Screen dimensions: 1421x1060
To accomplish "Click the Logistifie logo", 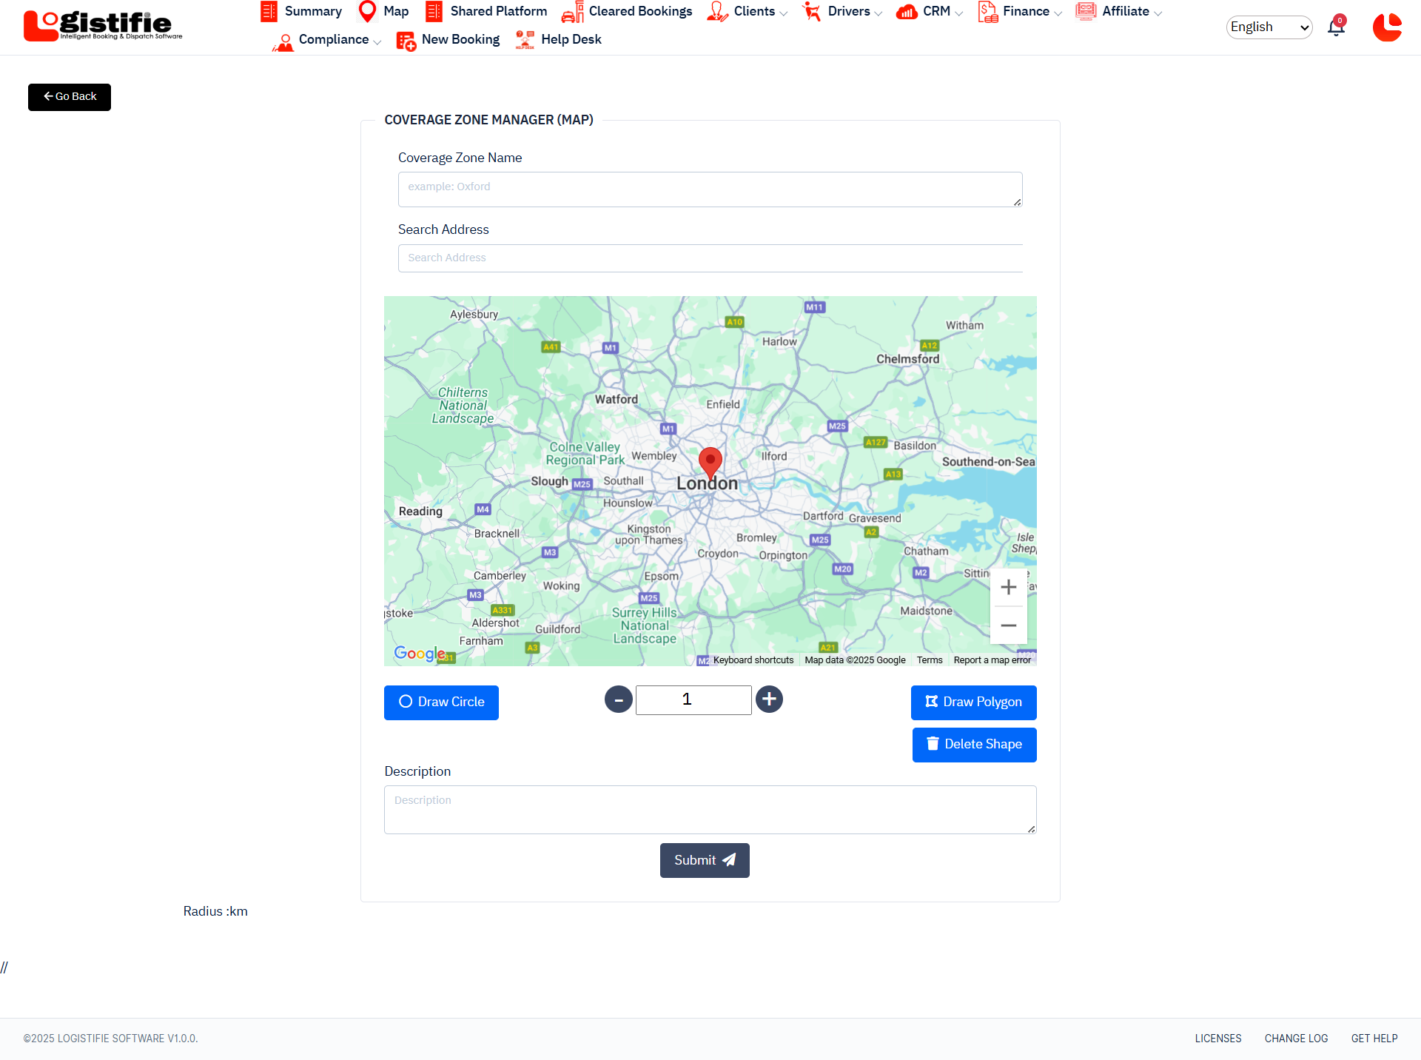I will [103, 26].
